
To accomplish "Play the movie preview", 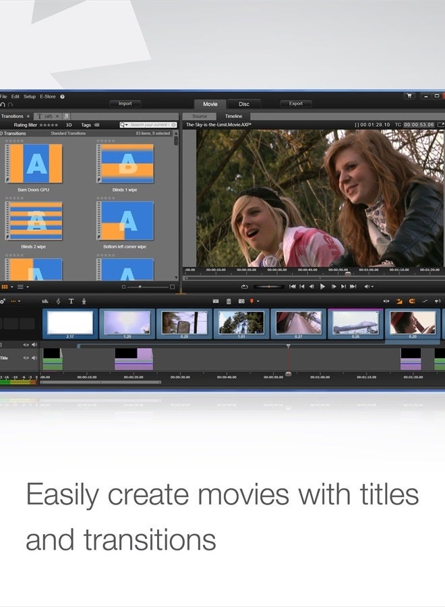I will 322,287.
